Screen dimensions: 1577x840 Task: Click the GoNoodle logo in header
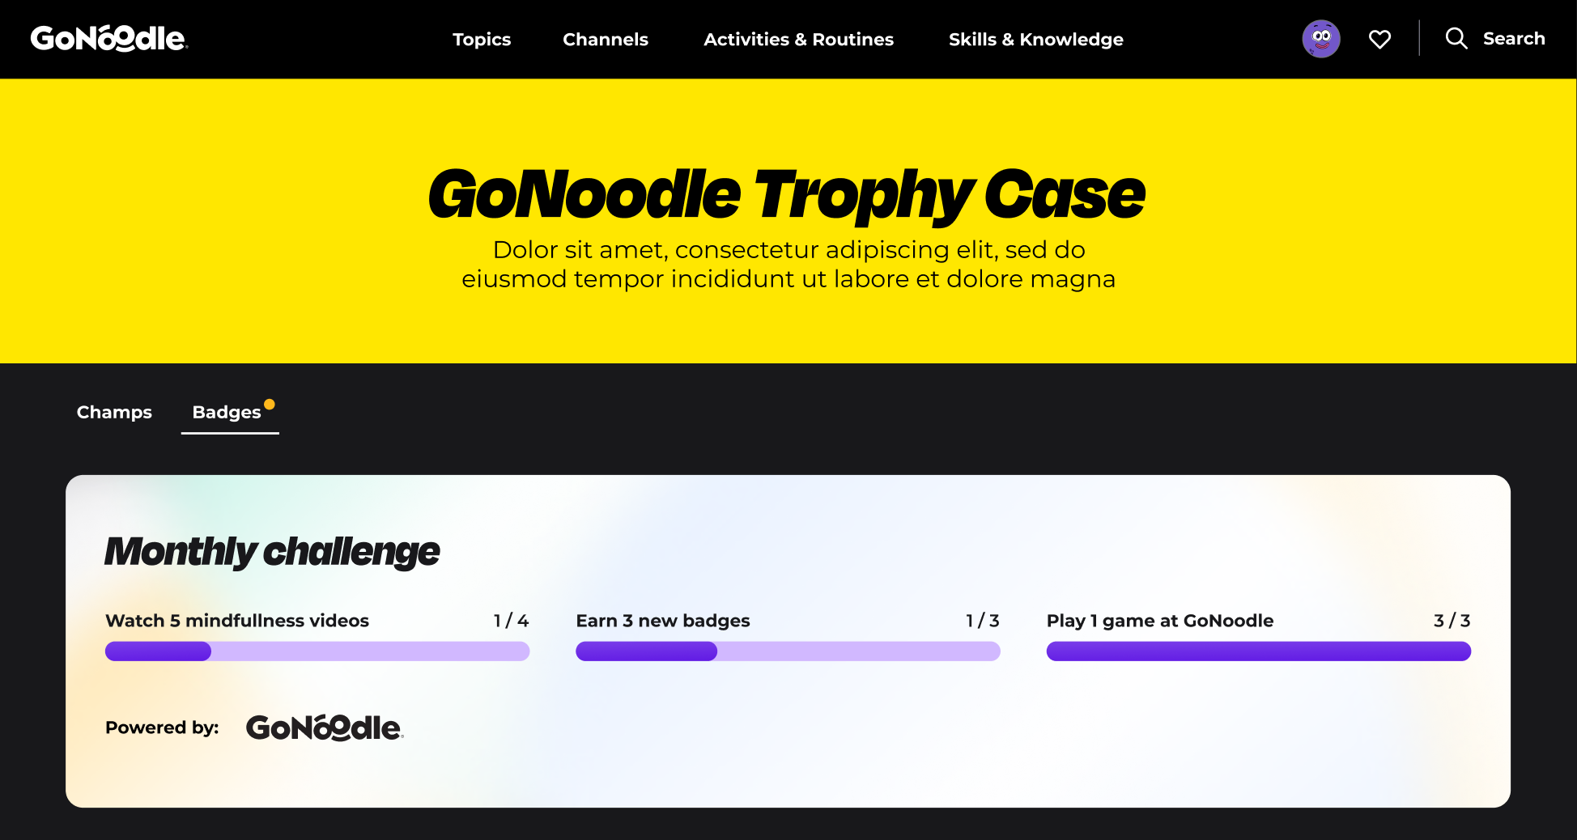coord(109,39)
